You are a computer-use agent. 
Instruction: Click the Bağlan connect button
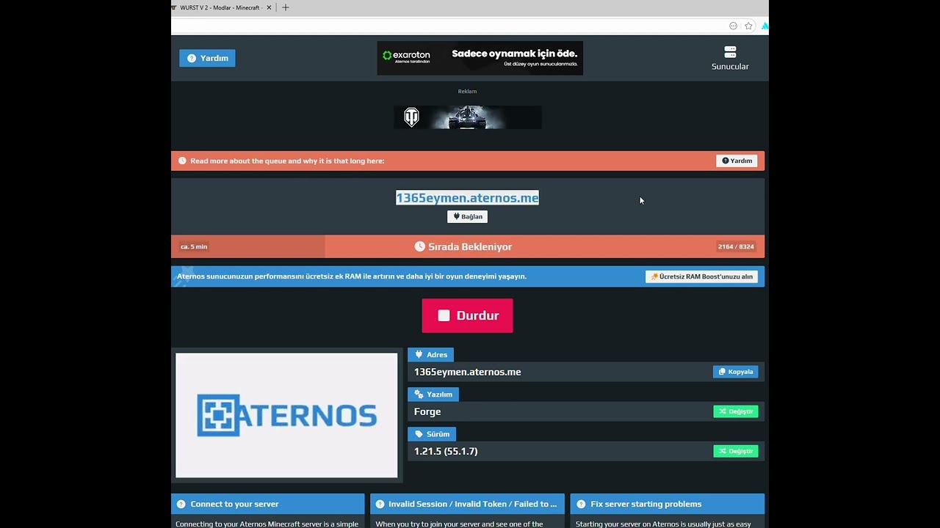pos(467,216)
